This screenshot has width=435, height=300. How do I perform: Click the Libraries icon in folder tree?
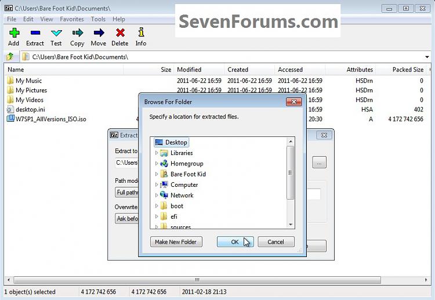(x=164, y=153)
